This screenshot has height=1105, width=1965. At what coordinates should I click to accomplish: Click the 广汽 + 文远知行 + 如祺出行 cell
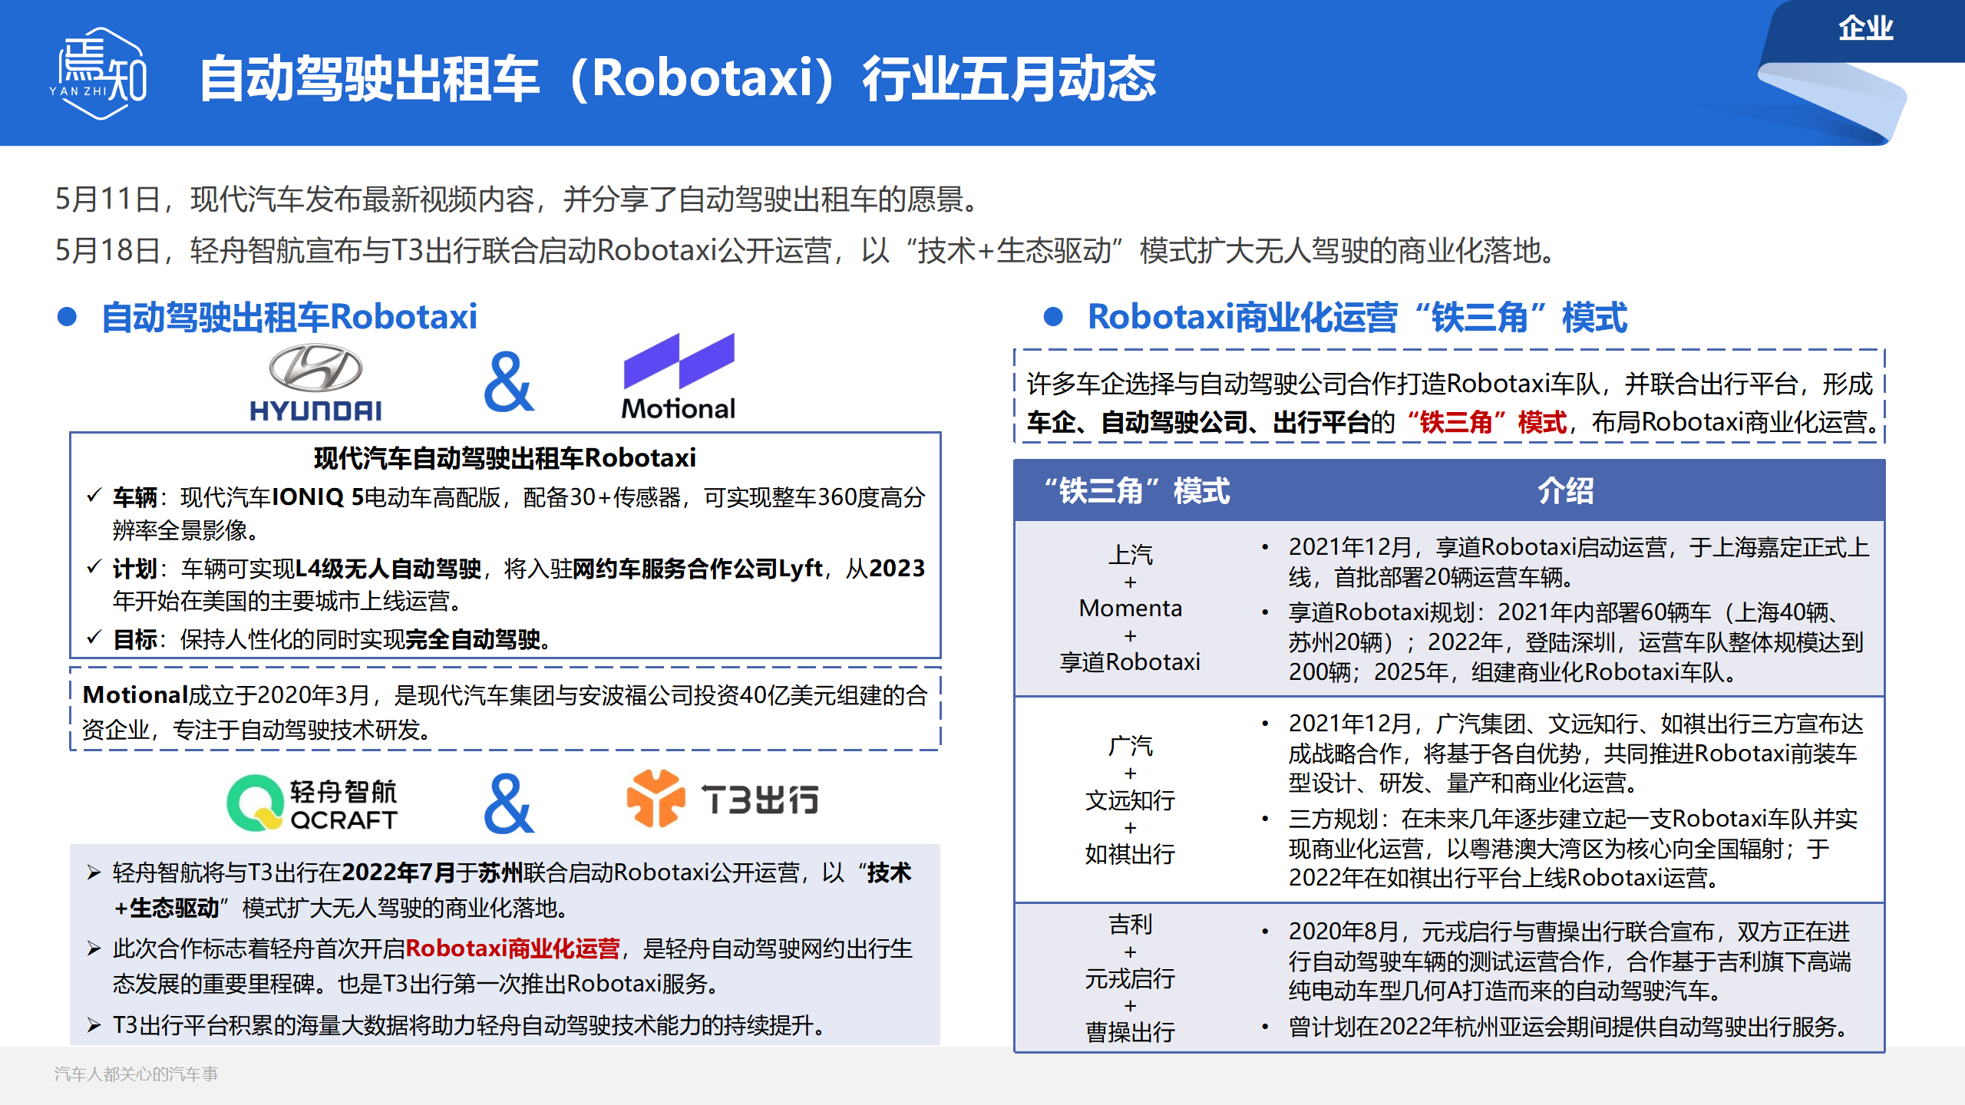coord(1130,800)
